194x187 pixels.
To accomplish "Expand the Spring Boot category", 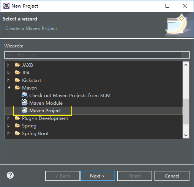I will 8,134.
